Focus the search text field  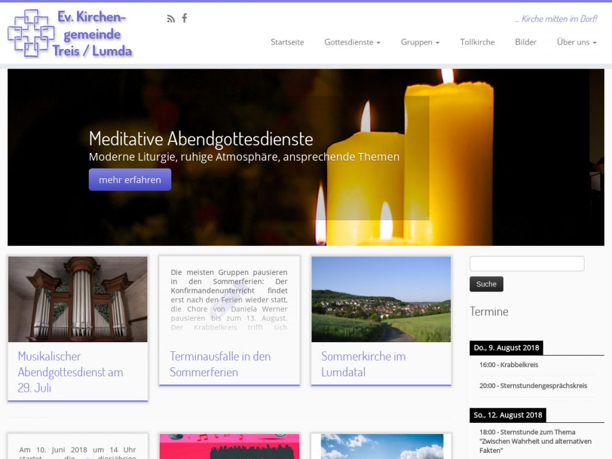[x=526, y=264]
